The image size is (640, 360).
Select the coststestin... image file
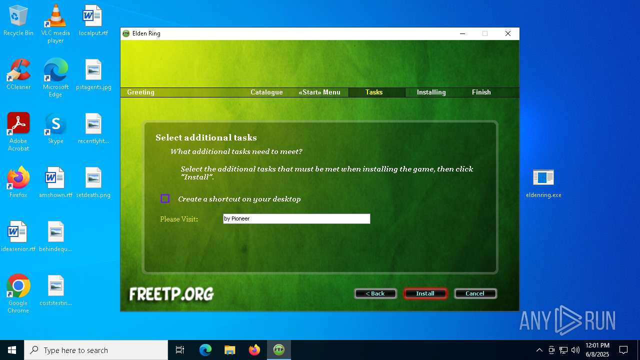[x=55, y=290]
